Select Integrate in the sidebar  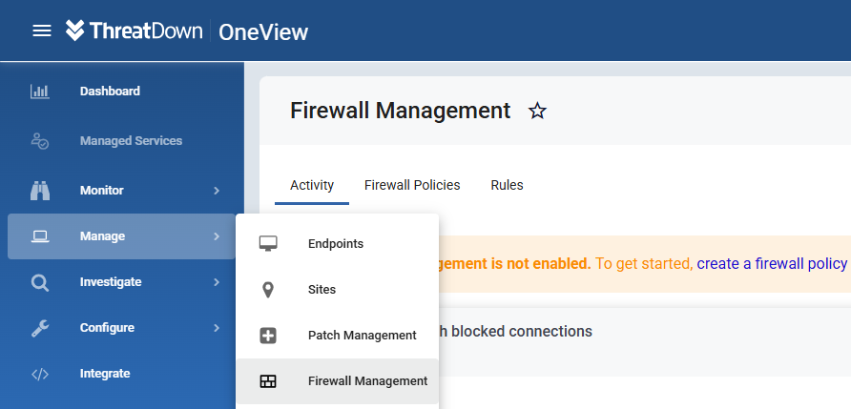pos(105,374)
